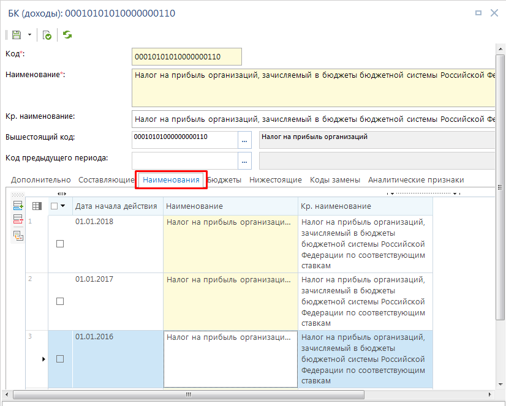This screenshot has height=406, width=506.
Task: Click the vertical scrollbar thumb
Action: pyautogui.click(x=500, y=187)
